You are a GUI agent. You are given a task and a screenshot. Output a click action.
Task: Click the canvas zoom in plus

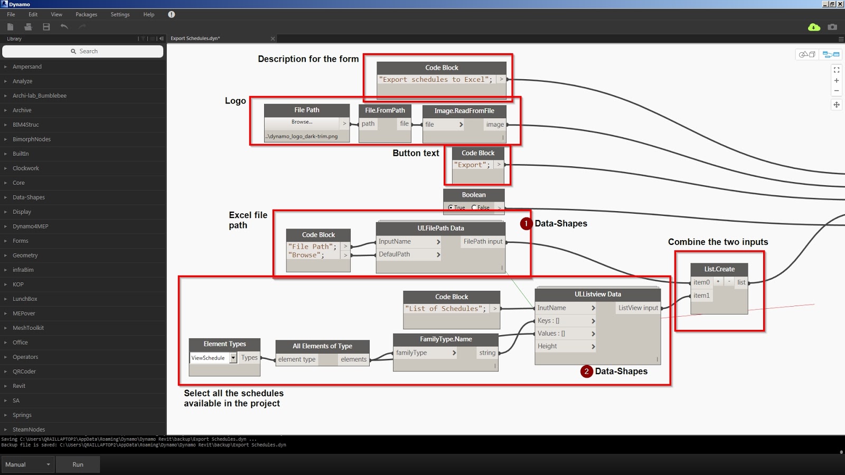[837, 80]
